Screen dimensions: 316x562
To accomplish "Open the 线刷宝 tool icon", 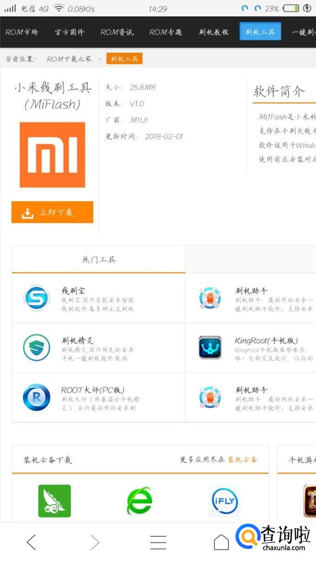I will click(37, 298).
